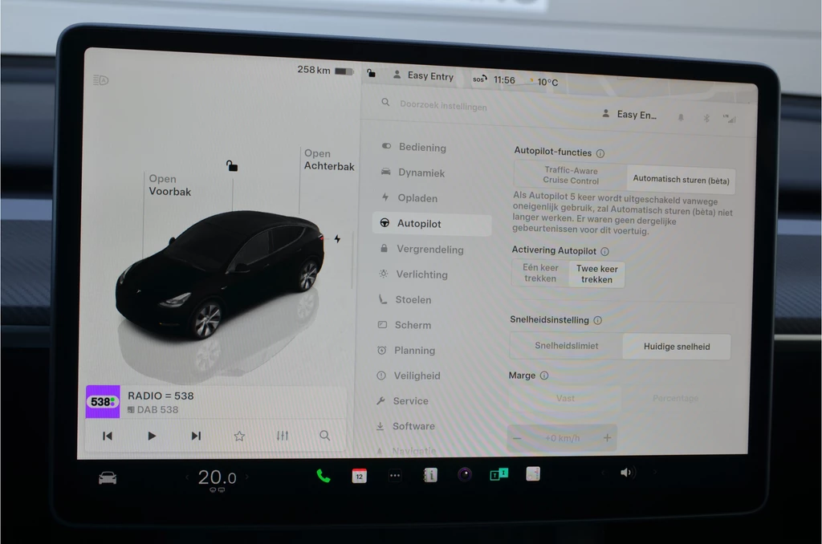Select the Percentage marge option
The image size is (822, 544).
tap(675, 399)
